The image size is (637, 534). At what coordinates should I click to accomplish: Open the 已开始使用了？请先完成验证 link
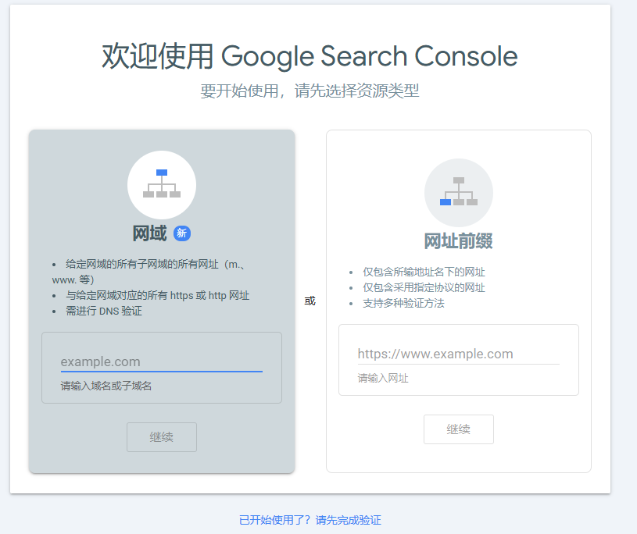coord(310,520)
